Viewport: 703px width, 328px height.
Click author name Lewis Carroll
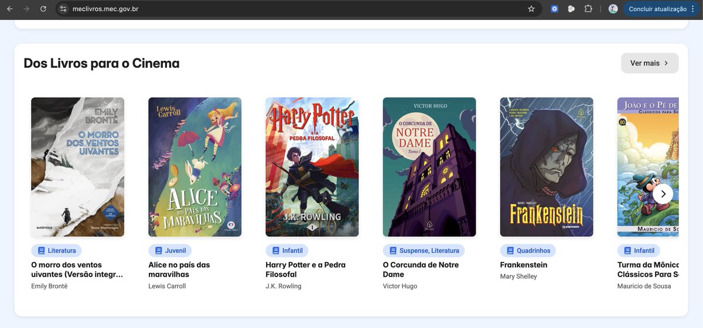pos(167,286)
